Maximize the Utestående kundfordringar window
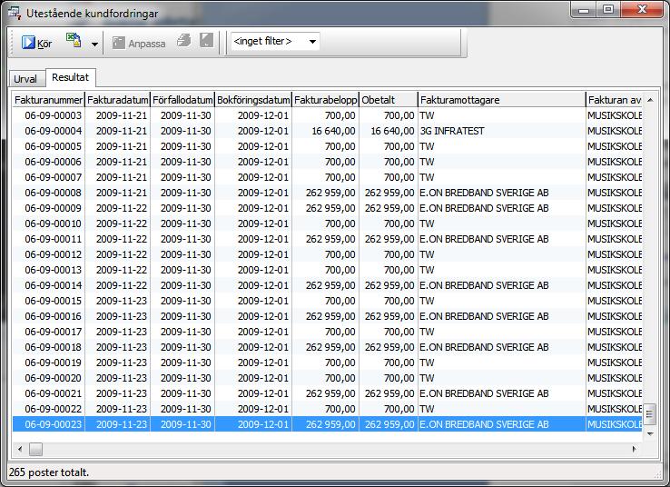 click(x=608, y=9)
